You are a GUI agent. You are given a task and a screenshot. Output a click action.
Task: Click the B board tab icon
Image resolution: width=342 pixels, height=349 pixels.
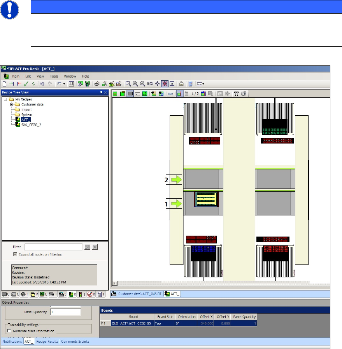click(43, 294)
